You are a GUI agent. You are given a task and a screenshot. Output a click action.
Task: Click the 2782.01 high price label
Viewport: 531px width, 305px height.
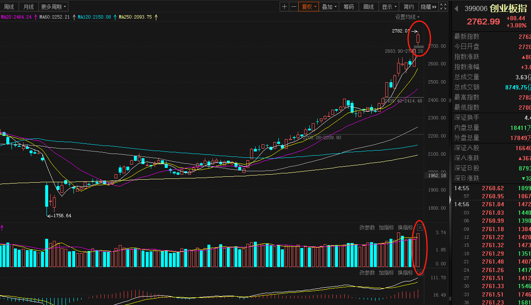pos(400,31)
